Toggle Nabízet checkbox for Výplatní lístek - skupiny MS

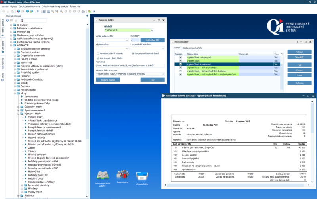tap(181, 57)
